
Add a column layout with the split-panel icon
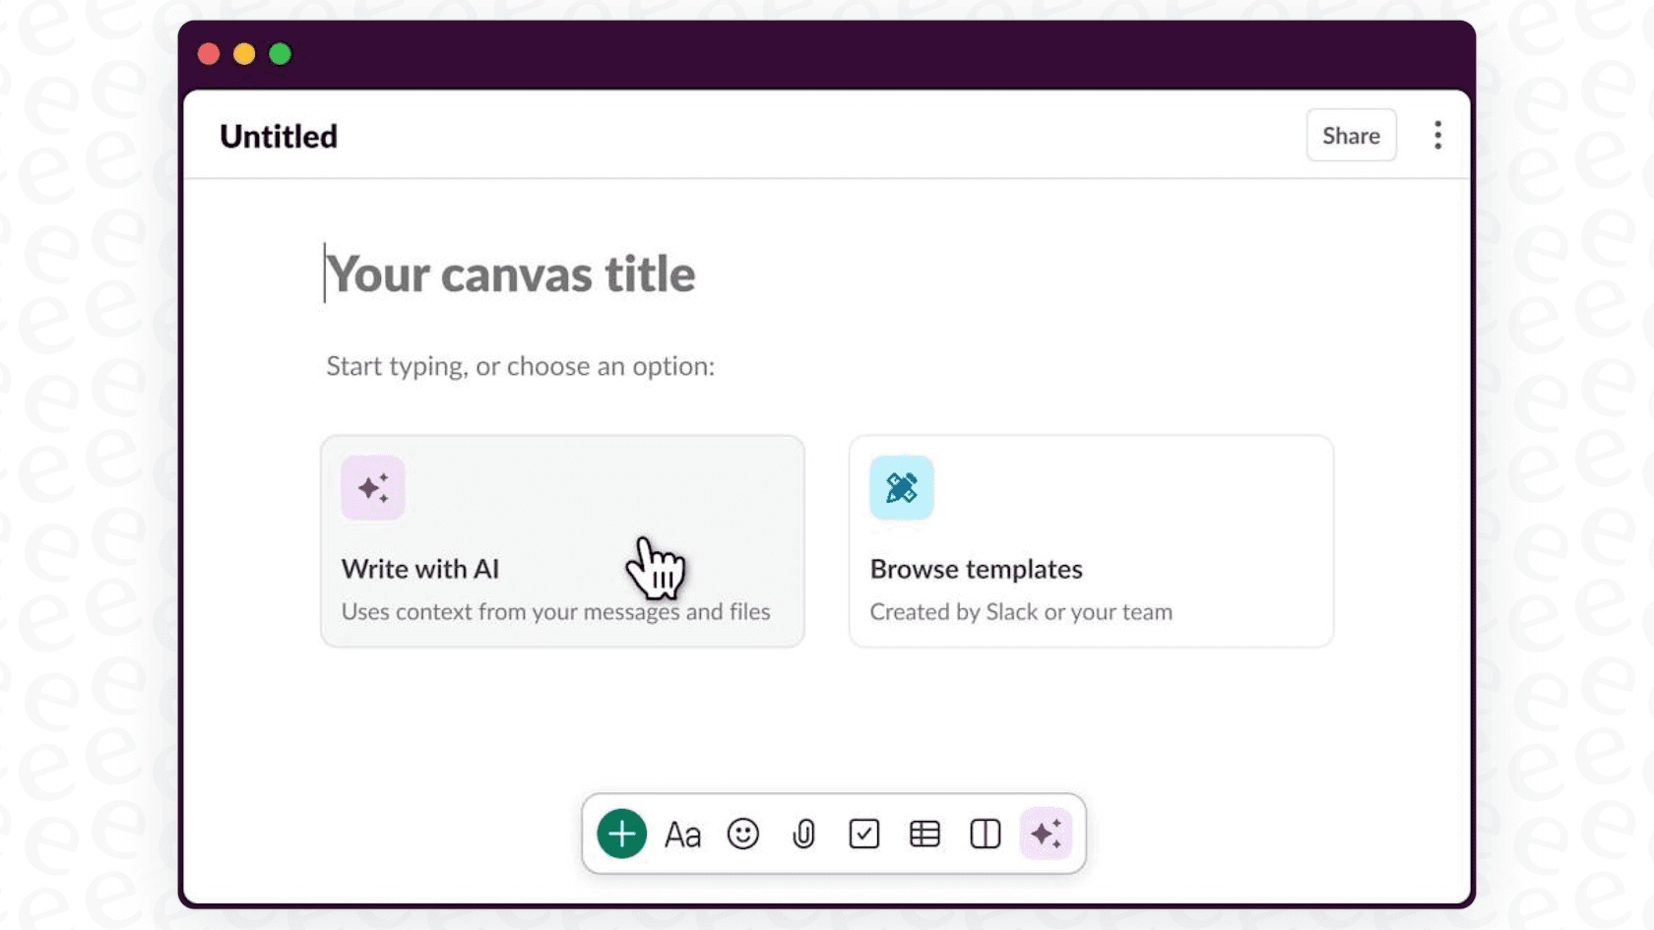point(985,834)
